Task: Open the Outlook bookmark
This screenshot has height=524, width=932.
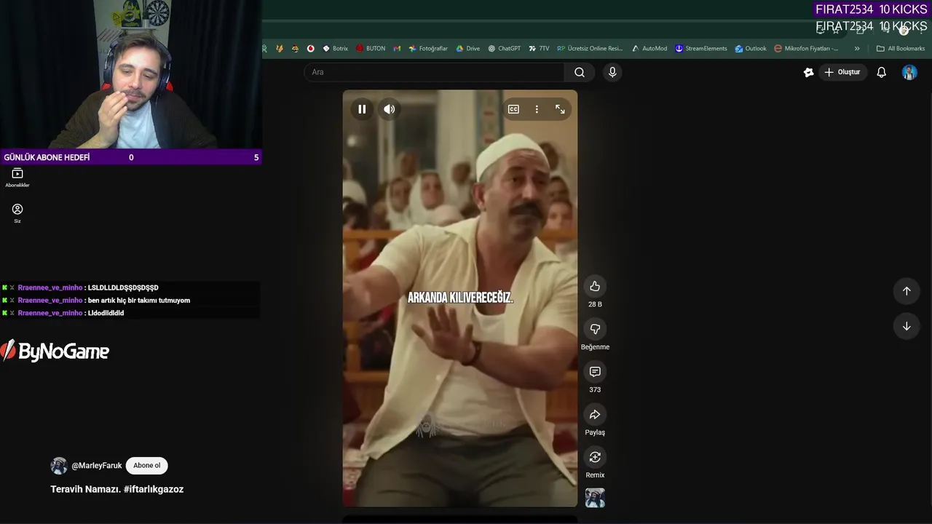Action: click(x=751, y=49)
